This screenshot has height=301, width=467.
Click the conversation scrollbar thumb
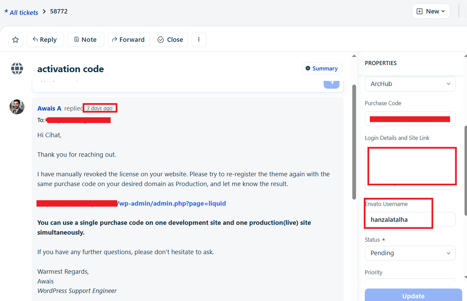point(354,142)
